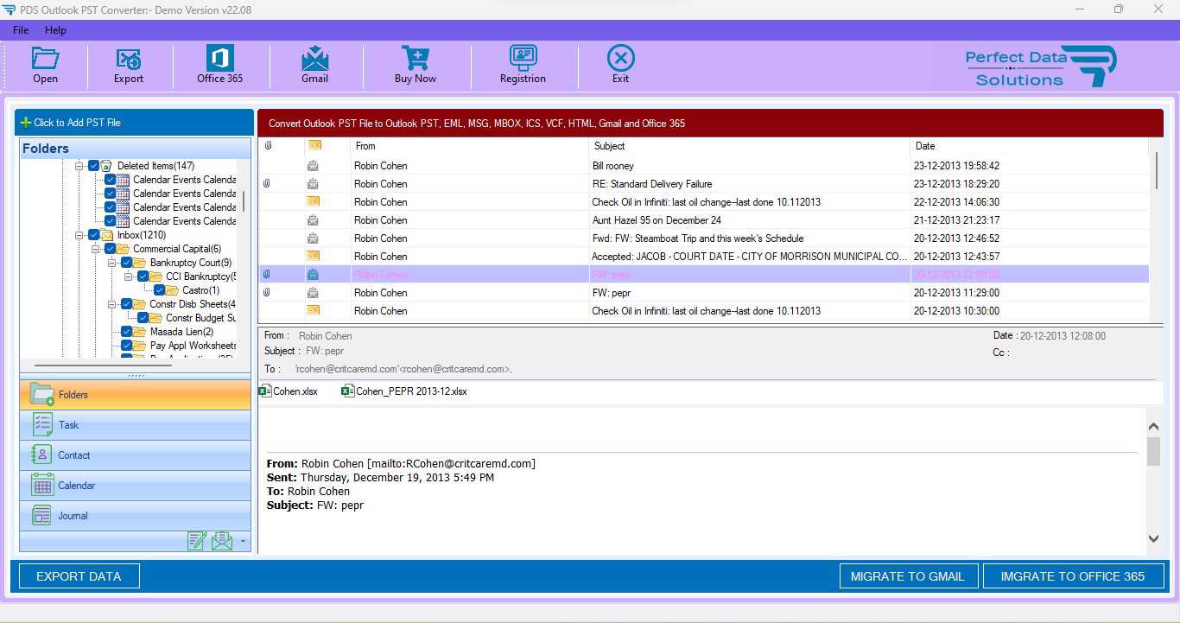Click the Perfect Data Solutions logo

tap(1041, 67)
